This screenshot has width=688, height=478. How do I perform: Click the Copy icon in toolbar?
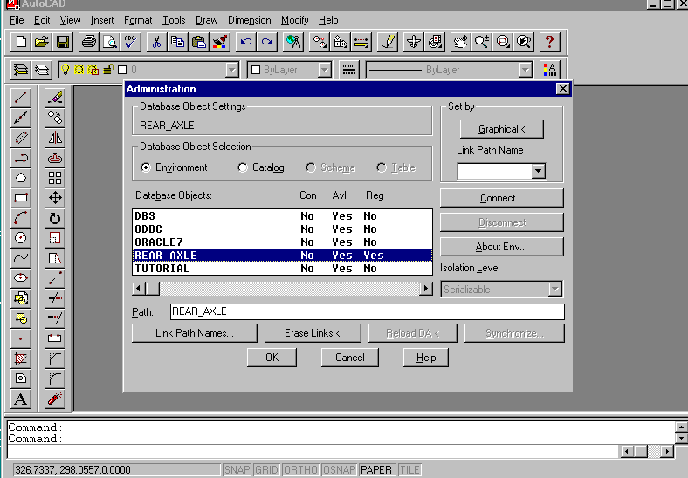click(178, 42)
